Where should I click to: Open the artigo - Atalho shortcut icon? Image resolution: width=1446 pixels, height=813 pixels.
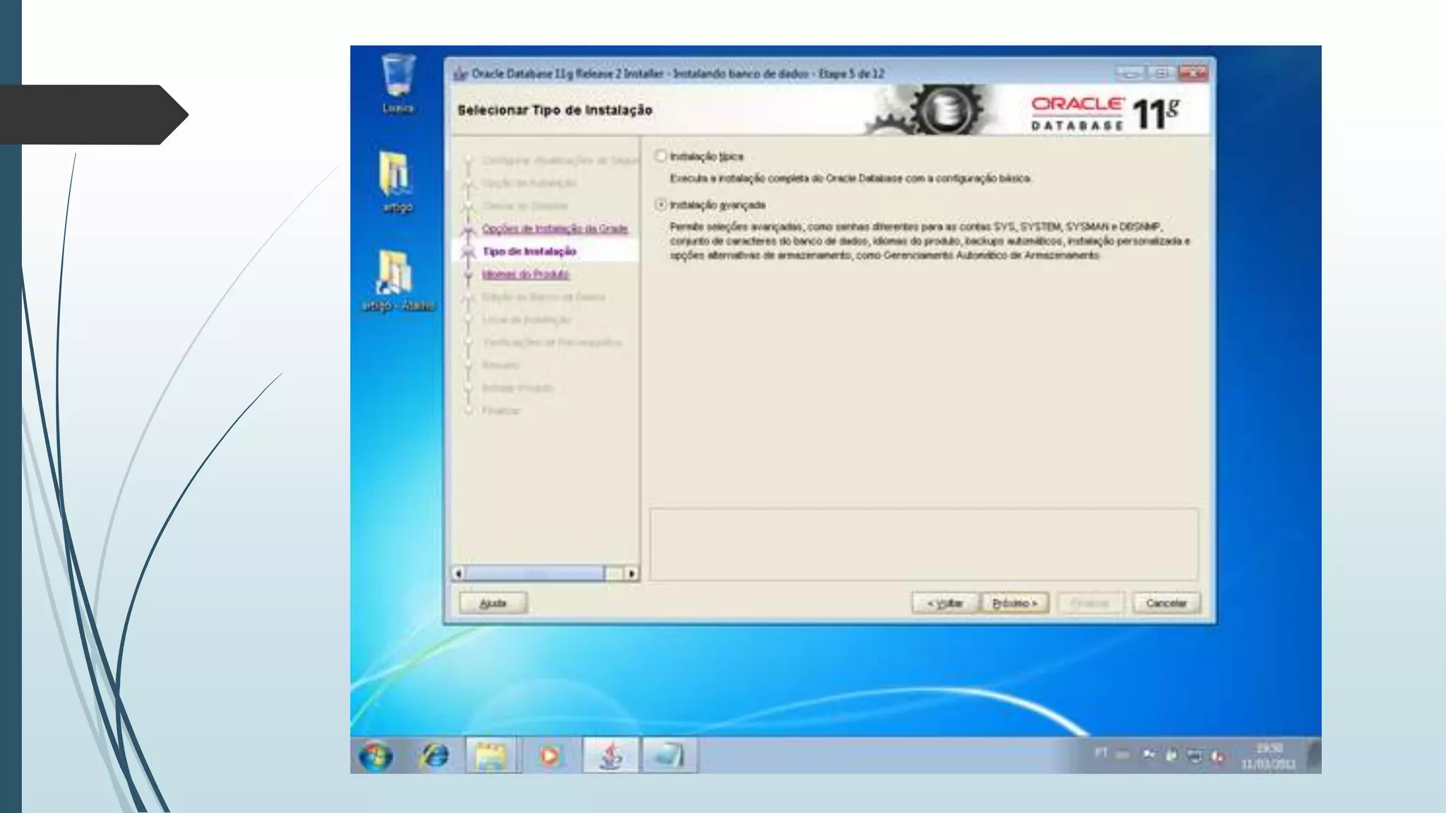pos(396,275)
